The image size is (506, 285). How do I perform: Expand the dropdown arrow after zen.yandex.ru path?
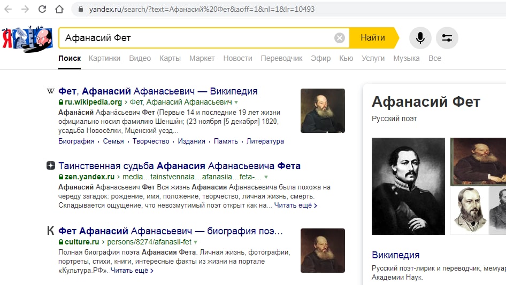coord(266,177)
